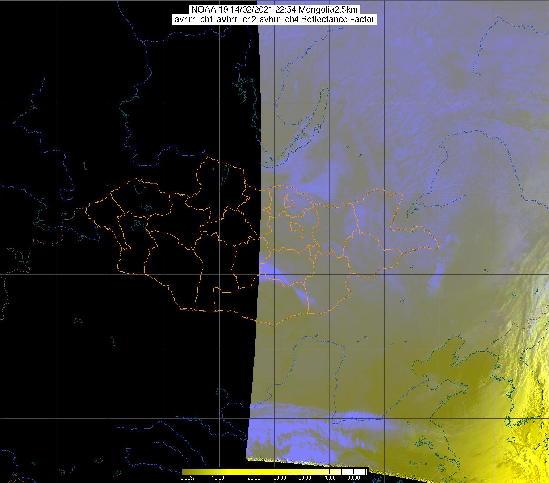Click the '10.00' label on the reflectance scale
The height and width of the screenshot is (483, 549).
coord(218,478)
